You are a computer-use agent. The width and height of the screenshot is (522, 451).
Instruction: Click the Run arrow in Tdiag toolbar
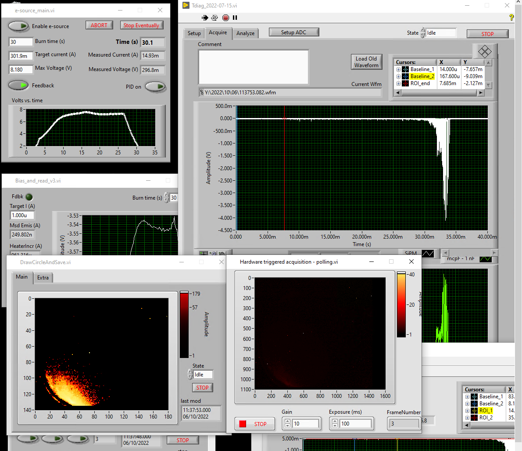[205, 18]
